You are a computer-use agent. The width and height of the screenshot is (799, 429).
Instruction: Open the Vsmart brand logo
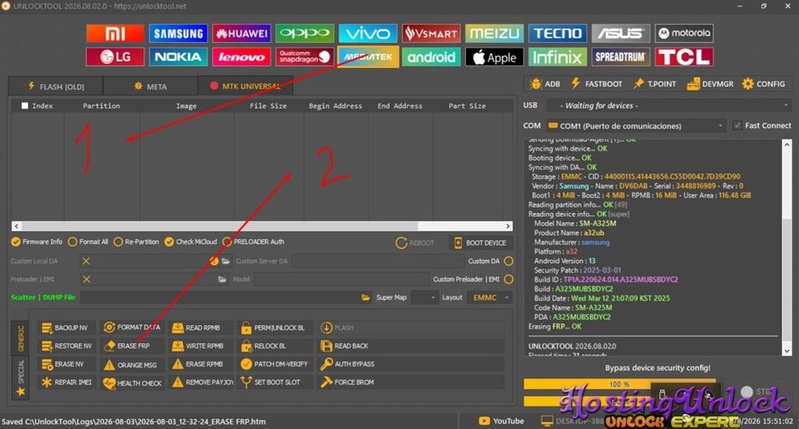[x=431, y=33]
